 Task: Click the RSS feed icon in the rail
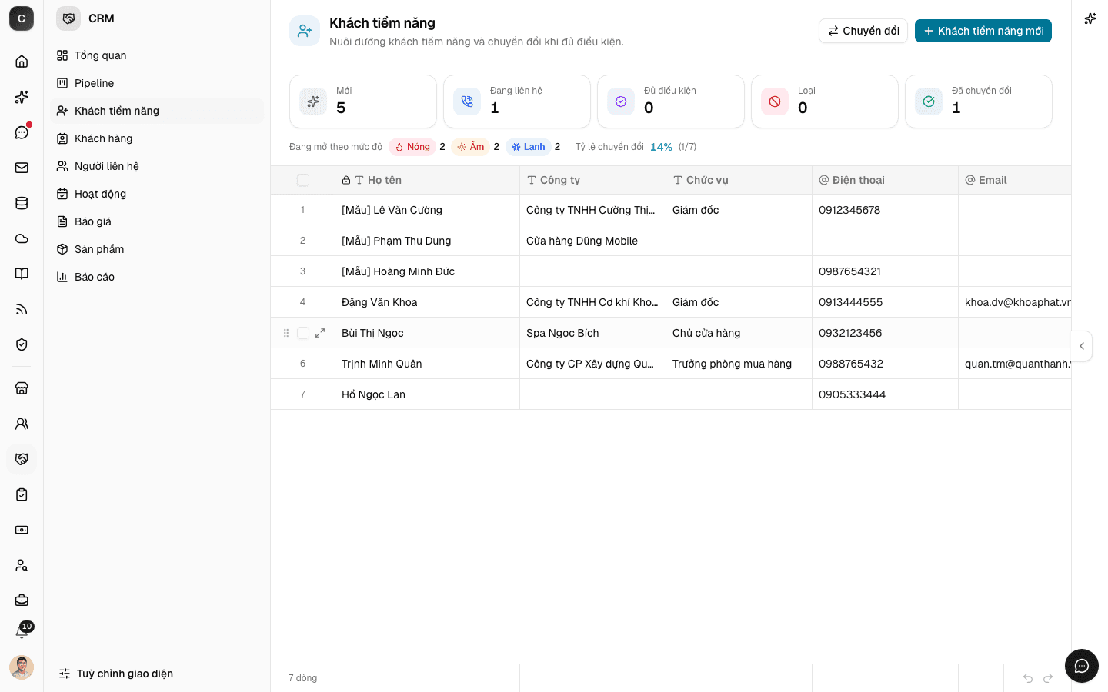coord(22,309)
